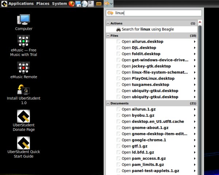
Task: Click the results list scroll-up arrow
Action: tap(200, 22)
